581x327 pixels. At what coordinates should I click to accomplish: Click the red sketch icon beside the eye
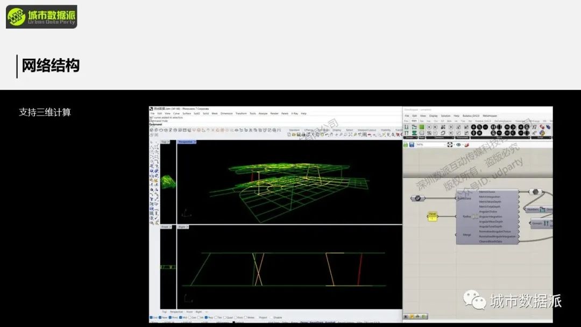467,145
